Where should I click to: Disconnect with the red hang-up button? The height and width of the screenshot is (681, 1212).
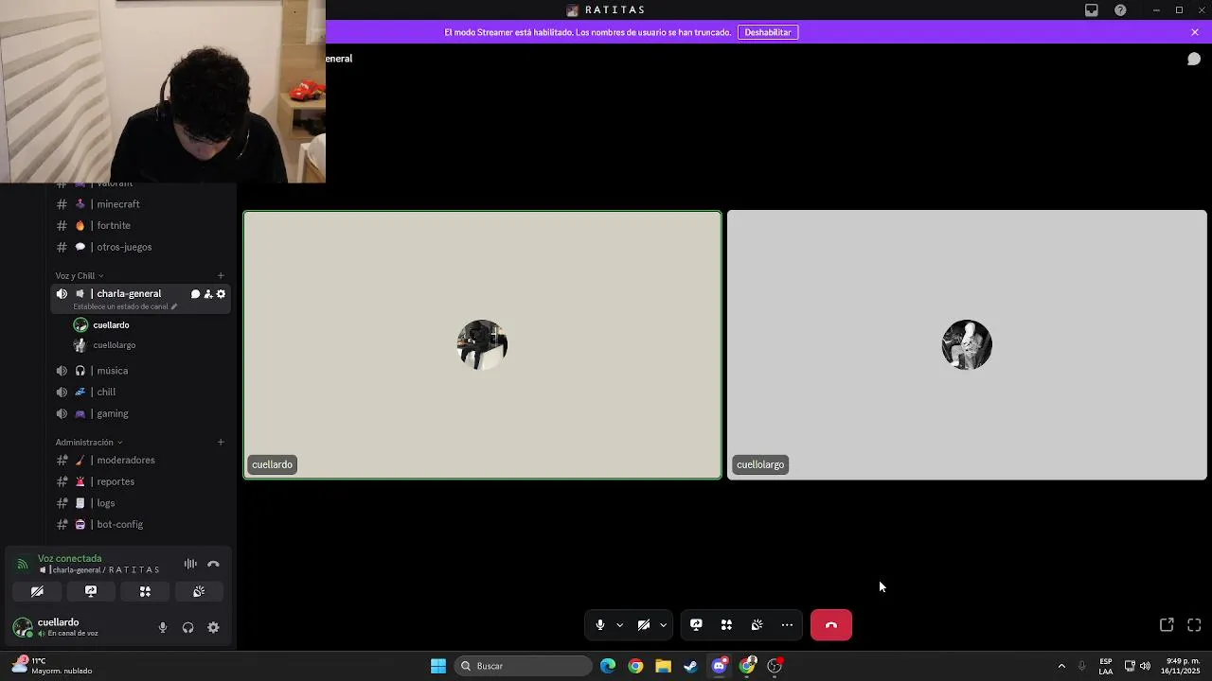(831, 625)
